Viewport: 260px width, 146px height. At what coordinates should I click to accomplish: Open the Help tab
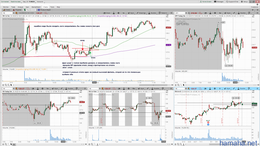click(x=58, y=7)
